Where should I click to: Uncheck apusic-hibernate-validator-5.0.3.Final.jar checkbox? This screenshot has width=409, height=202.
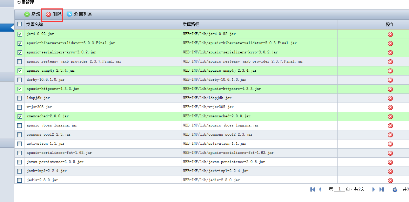point(20,43)
